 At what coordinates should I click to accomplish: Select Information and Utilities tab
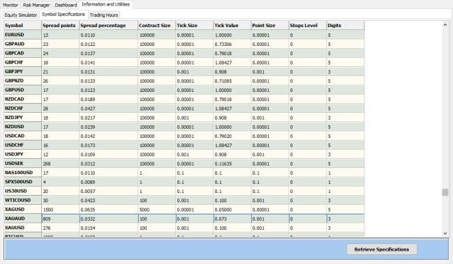(x=105, y=4)
